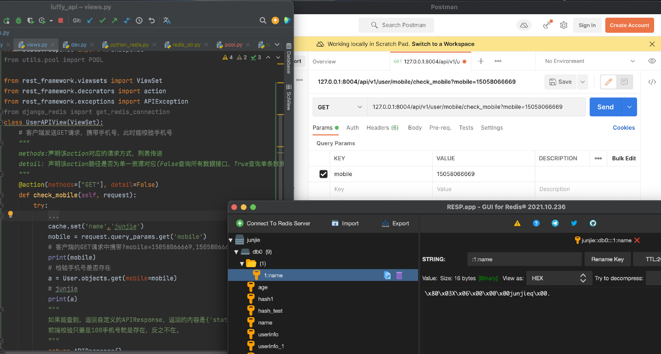Click copy key icon on 1:name row

tap(387, 275)
